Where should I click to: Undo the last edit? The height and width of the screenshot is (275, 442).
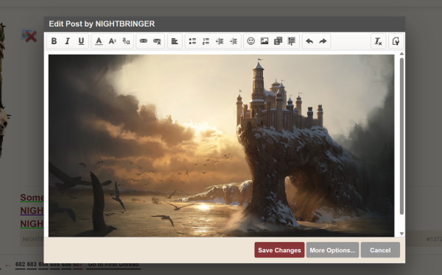tap(309, 41)
